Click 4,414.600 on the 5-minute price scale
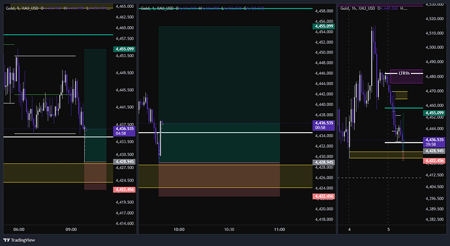 click(x=125, y=223)
